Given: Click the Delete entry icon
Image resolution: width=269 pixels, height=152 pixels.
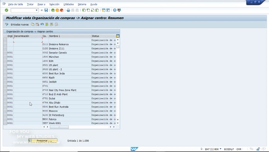Looking at the screenshot, I should click(x=37, y=24).
